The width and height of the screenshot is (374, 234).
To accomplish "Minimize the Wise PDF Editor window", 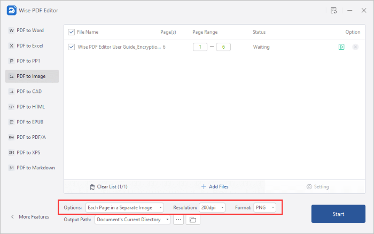I will pyautogui.click(x=349, y=11).
